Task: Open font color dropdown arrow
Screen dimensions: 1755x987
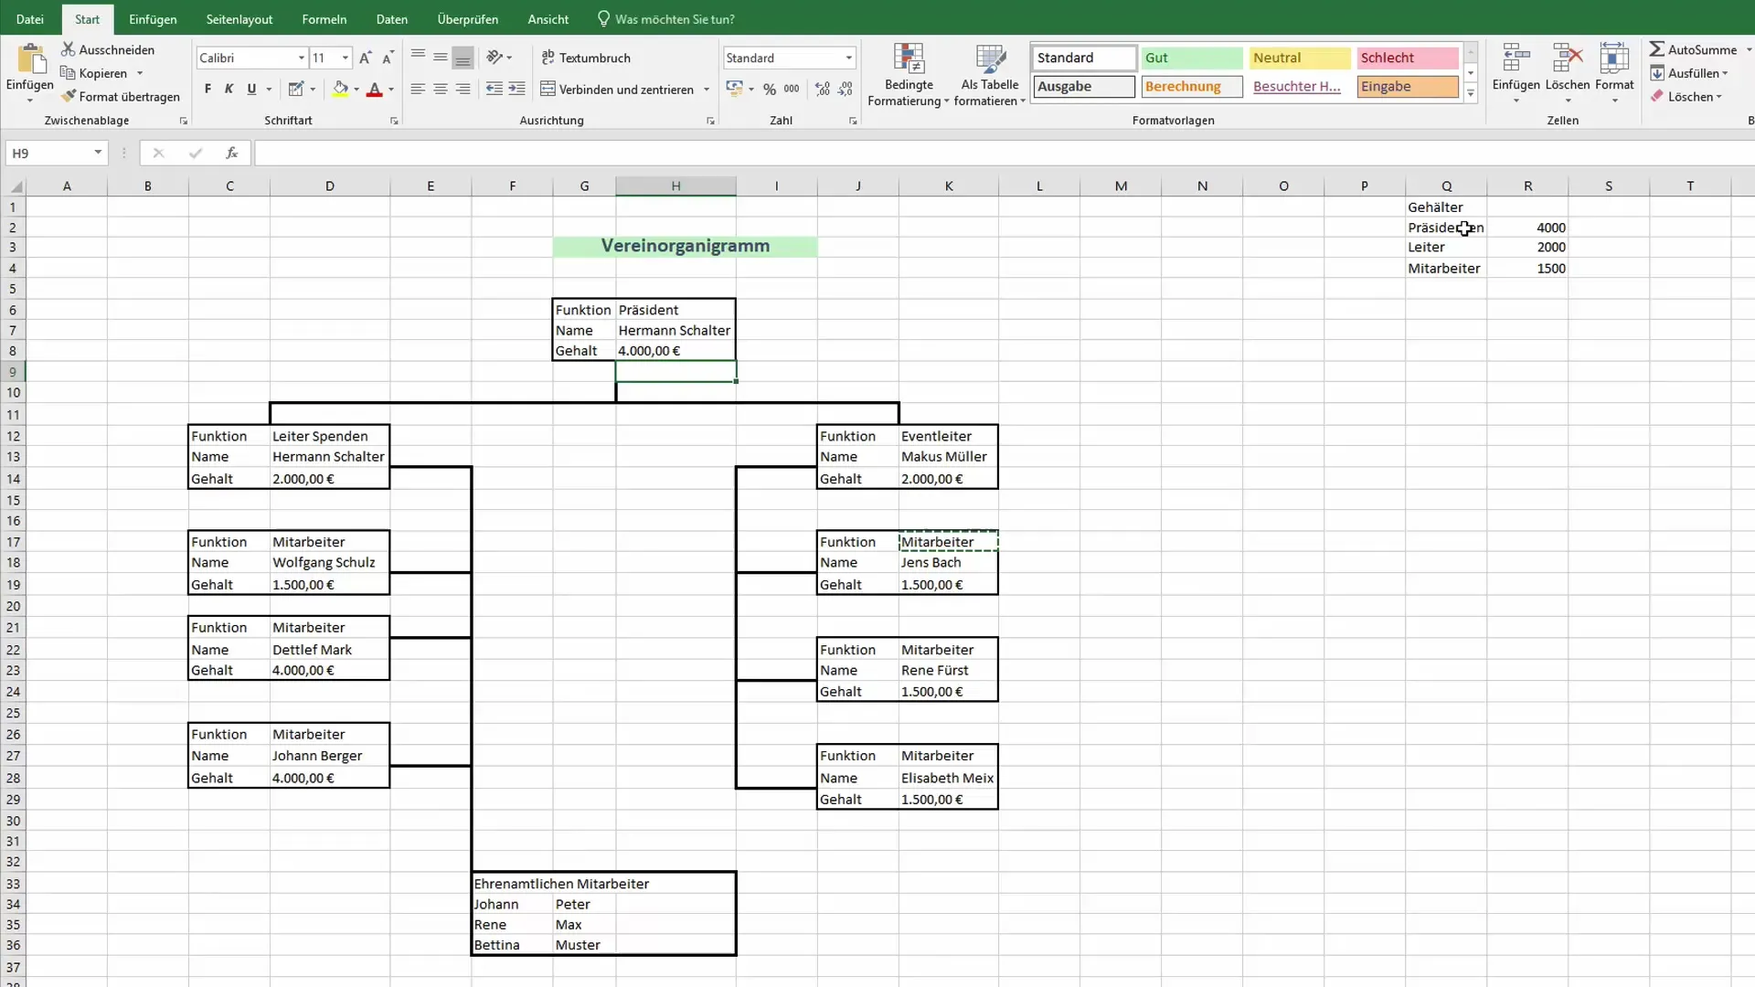Action: pos(391,90)
